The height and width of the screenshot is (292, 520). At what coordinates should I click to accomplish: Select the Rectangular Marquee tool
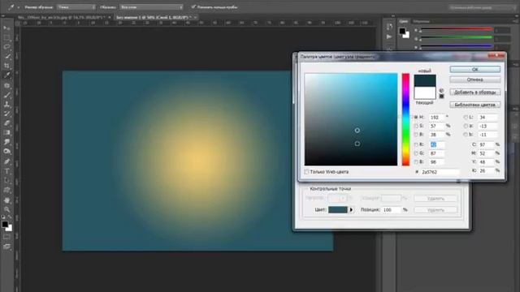coord(6,38)
